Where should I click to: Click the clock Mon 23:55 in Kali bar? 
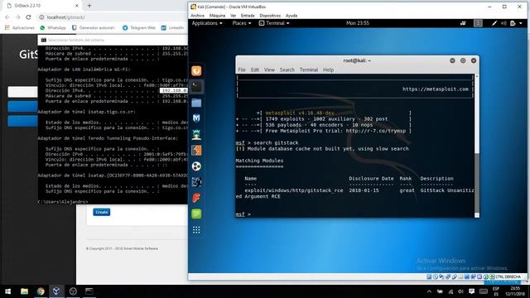point(358,23)
